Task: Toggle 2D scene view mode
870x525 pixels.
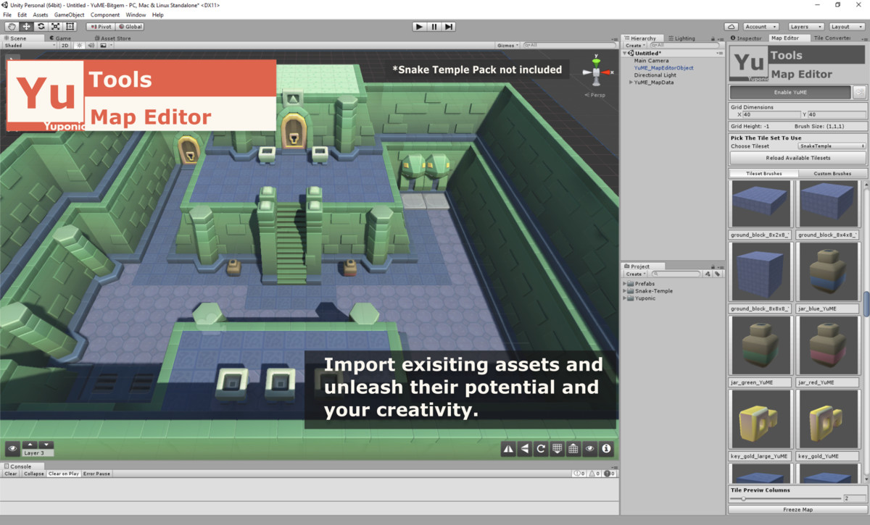Action: pos(65,45)
